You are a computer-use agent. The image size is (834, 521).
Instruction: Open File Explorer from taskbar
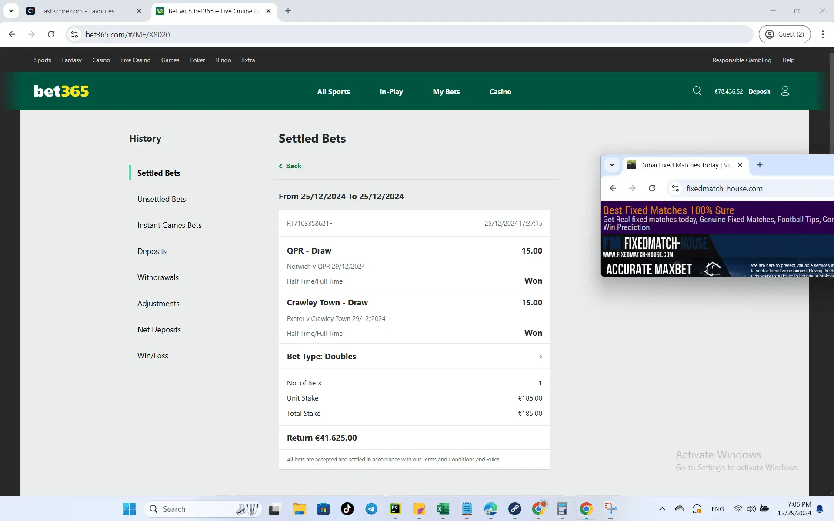tap(299, 509)
